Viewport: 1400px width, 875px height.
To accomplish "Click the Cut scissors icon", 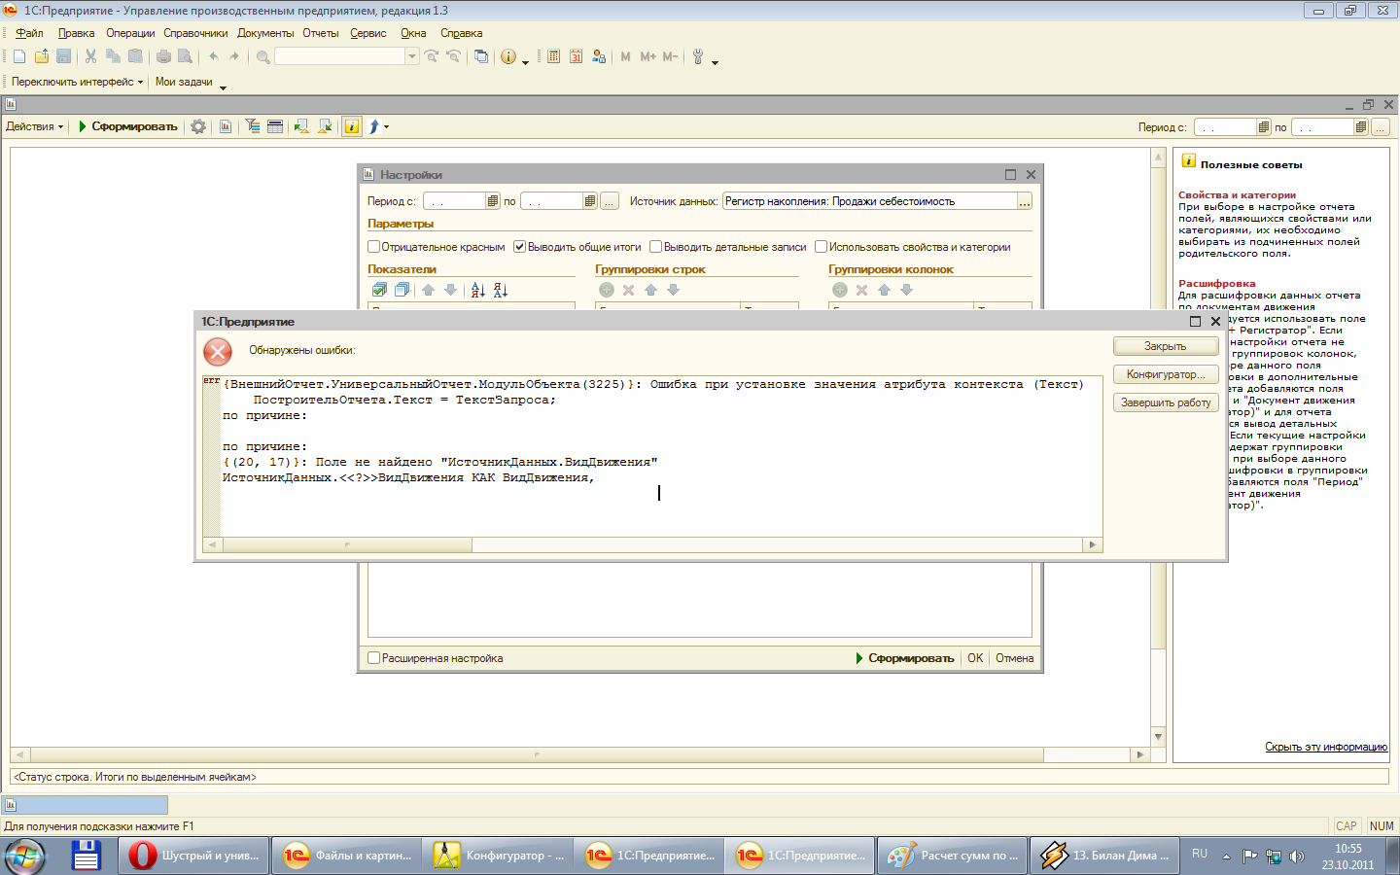I will 91,57.
